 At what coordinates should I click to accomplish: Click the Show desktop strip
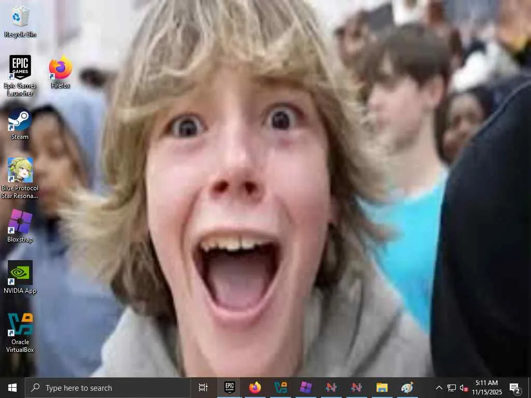529,388
